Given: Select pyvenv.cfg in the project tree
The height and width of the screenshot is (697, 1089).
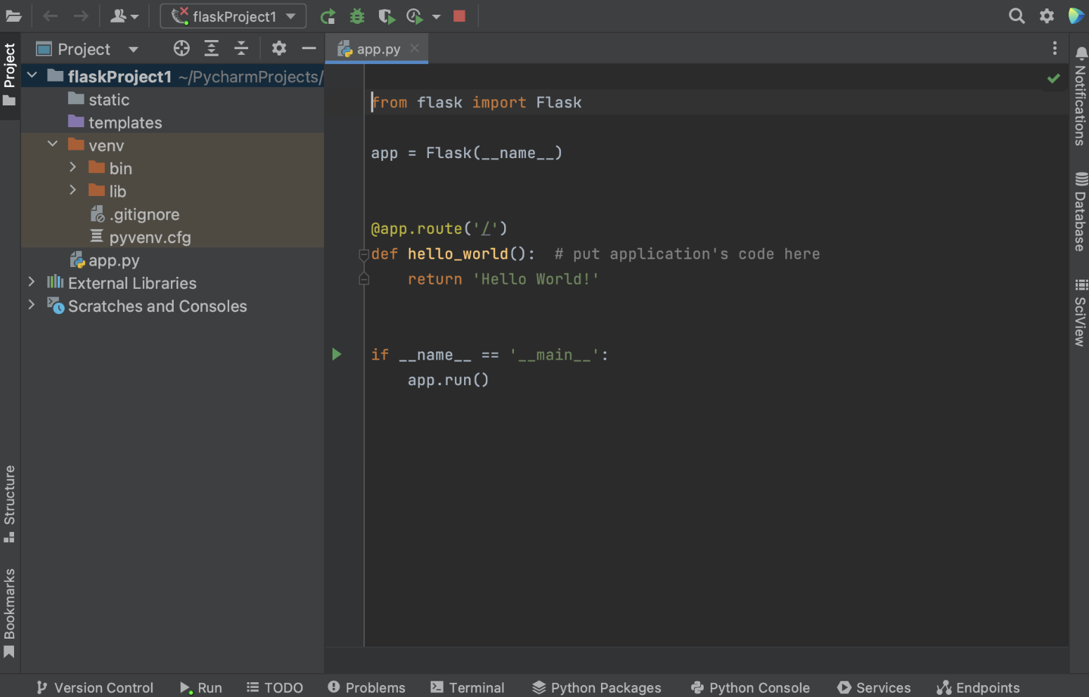Looking at the screenshot, I should [150, 237].
